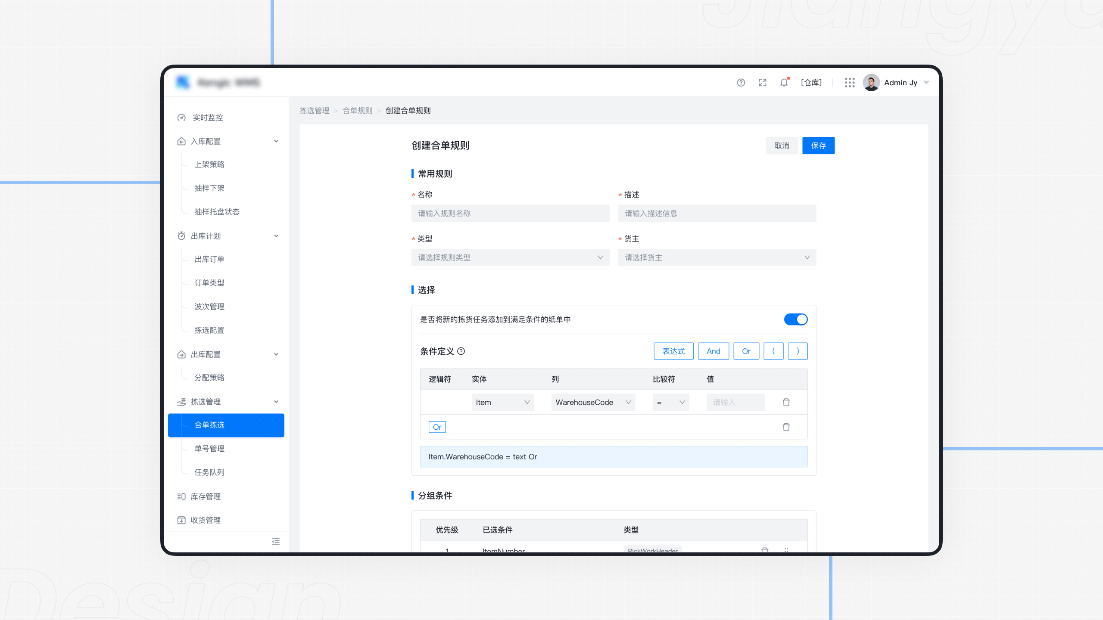
Task: Insert an And operator in condition definition
Action: click(x=713, y=351)
